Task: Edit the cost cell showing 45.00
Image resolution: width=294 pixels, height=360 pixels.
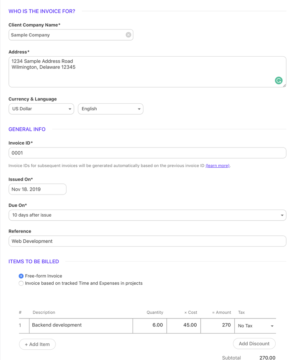Action: 184,326
